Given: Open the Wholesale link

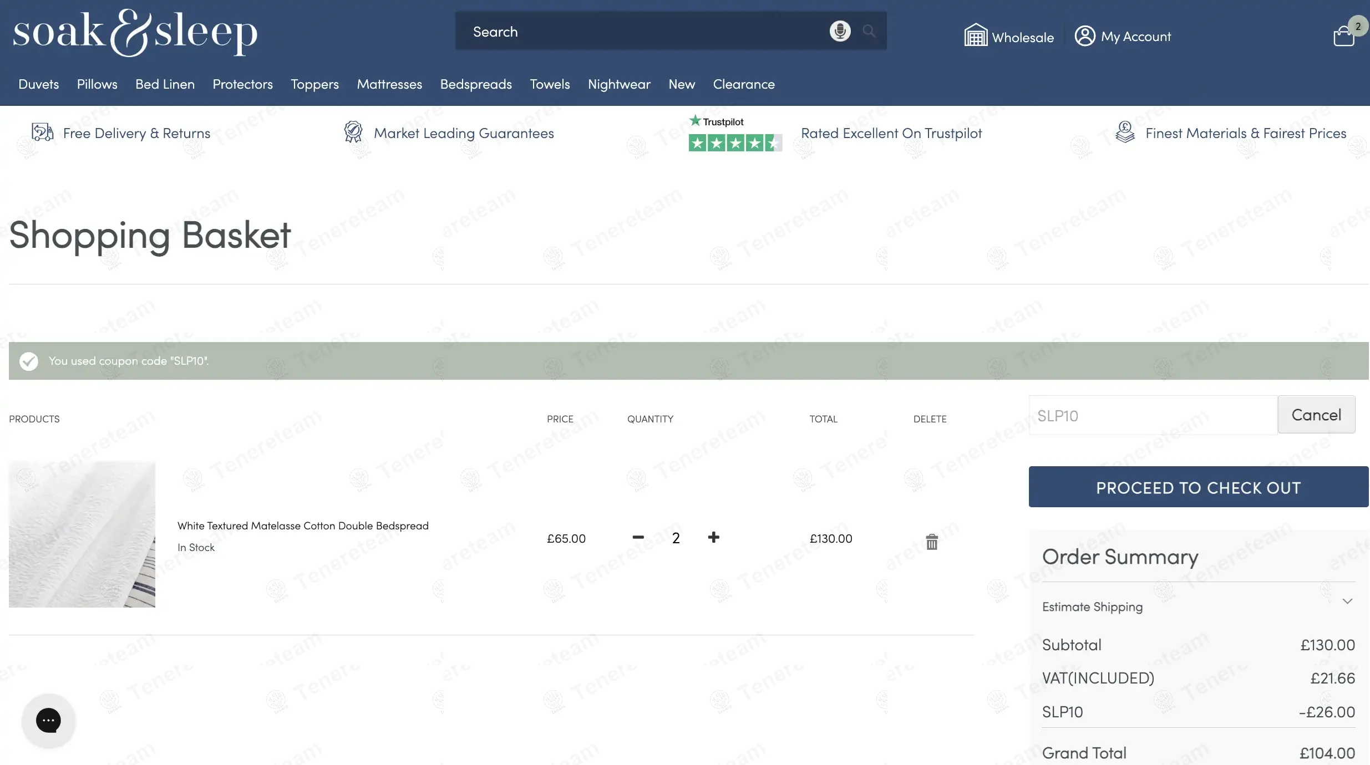Looking at the screenshot, I should point(1023,37).
